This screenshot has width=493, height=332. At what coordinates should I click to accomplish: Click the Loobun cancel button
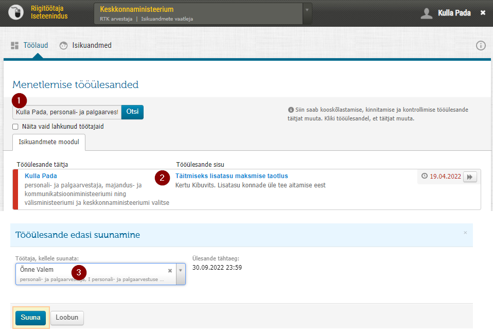(67, 318)
